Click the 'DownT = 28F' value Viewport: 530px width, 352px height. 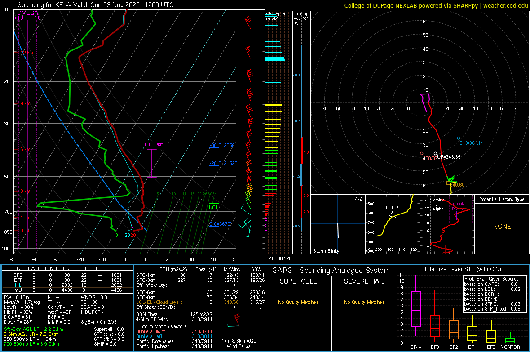pos(18,322)
